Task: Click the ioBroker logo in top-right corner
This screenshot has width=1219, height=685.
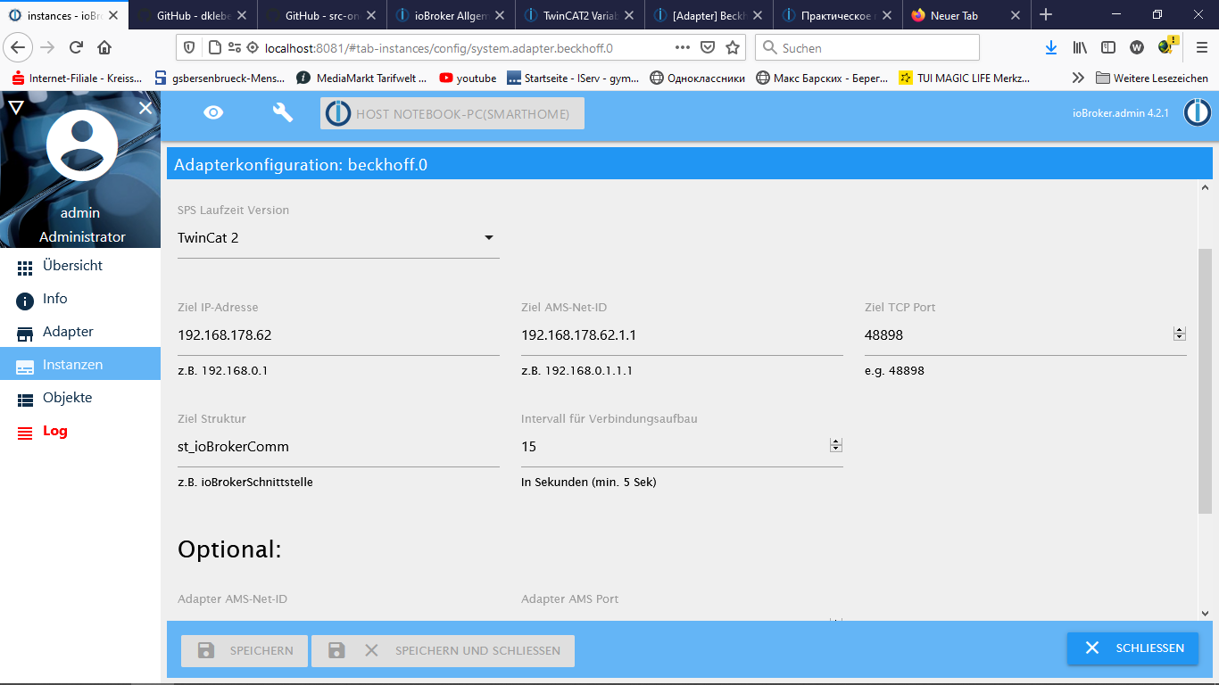Action: [x=1197, y=112]
